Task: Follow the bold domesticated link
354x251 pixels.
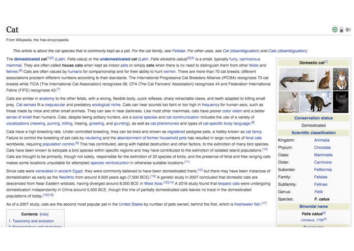Action: (x=27, y=59)
